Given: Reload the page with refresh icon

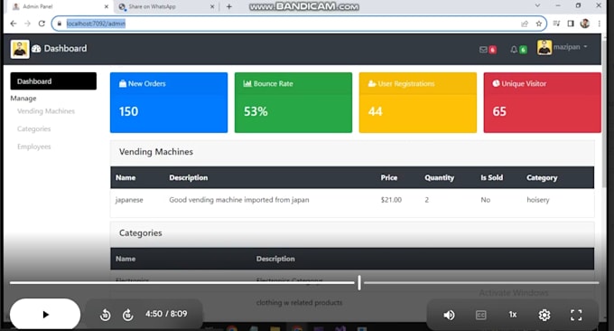Looking at the screenshot, I should 42,24.
